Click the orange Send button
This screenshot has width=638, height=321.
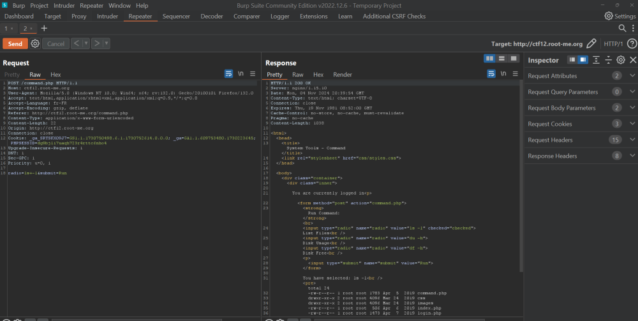[15, 44]
